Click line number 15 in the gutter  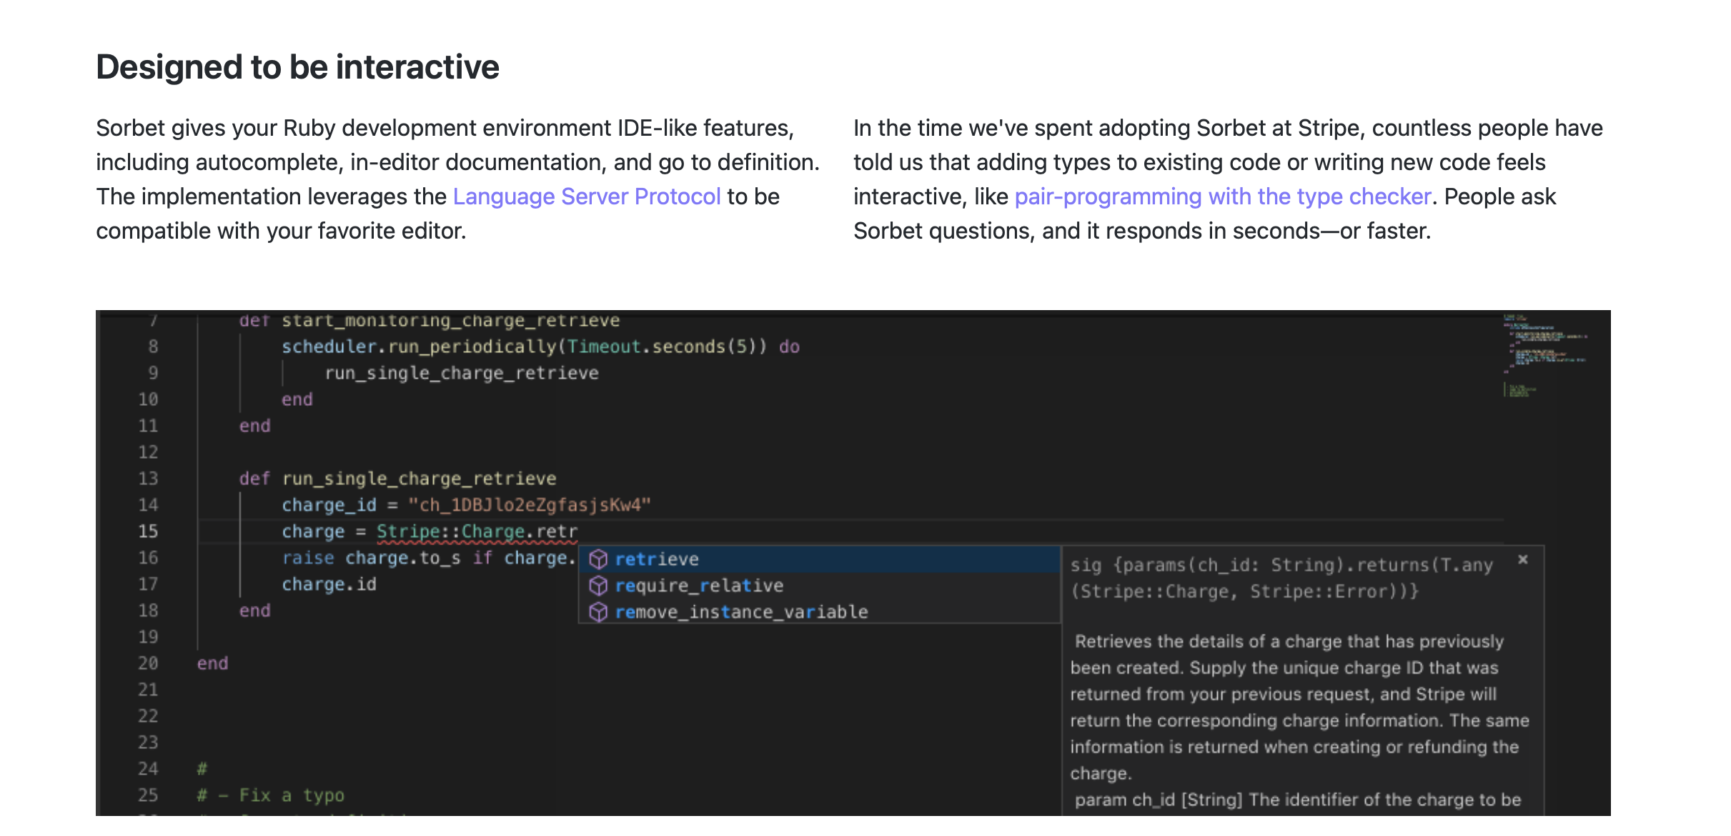(147, 531)
